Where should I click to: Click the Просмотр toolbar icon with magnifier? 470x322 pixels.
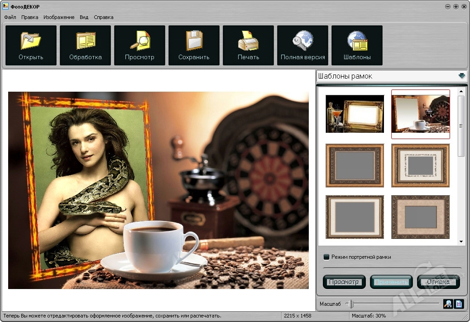click(139, 45)
